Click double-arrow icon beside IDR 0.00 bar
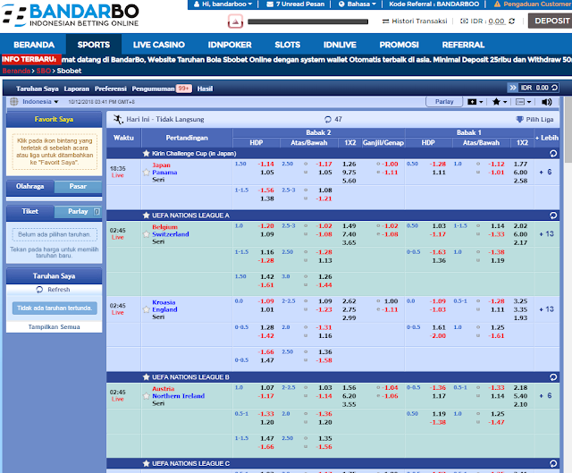 pos(513,88)
